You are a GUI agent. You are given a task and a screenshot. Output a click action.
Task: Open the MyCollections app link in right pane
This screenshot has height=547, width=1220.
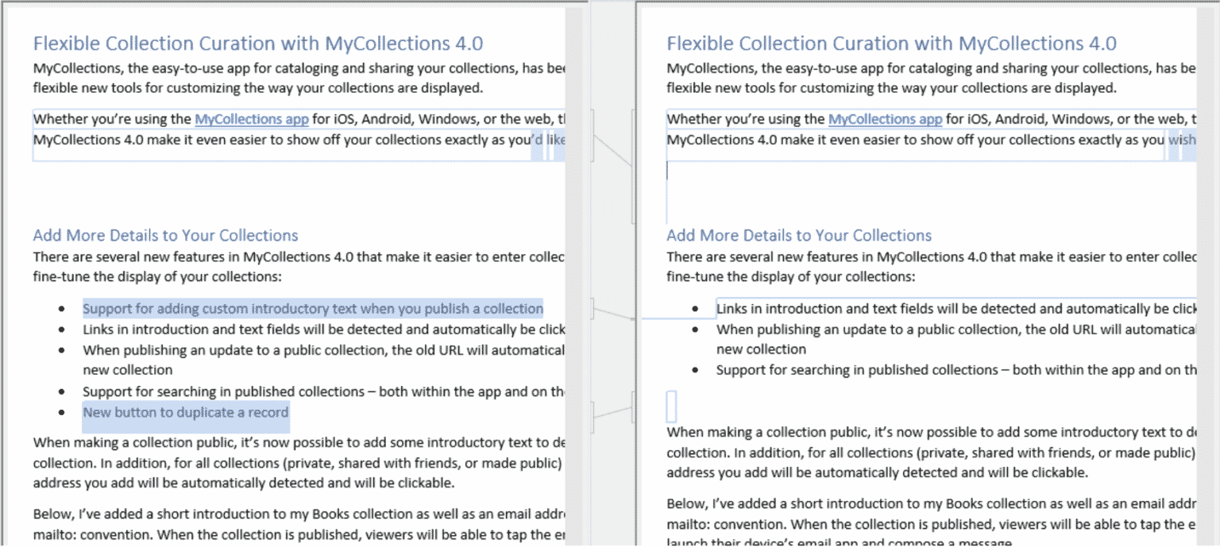pyautogui.click(x=886, y=120)
